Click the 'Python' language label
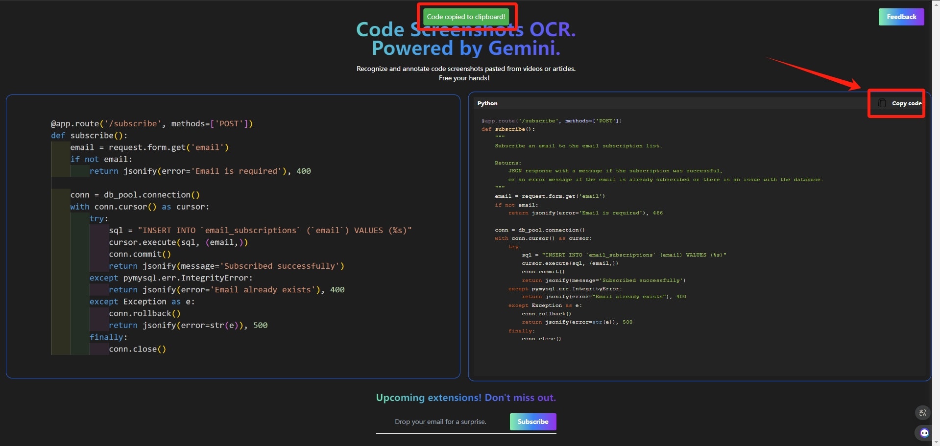The height and width of the screenshot is (446, 940). point(487,103)
